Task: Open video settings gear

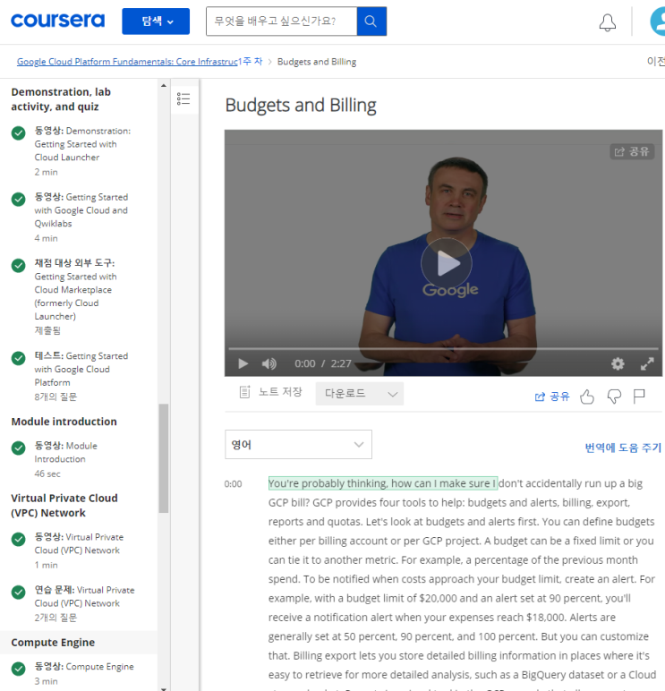Action: 618,363
